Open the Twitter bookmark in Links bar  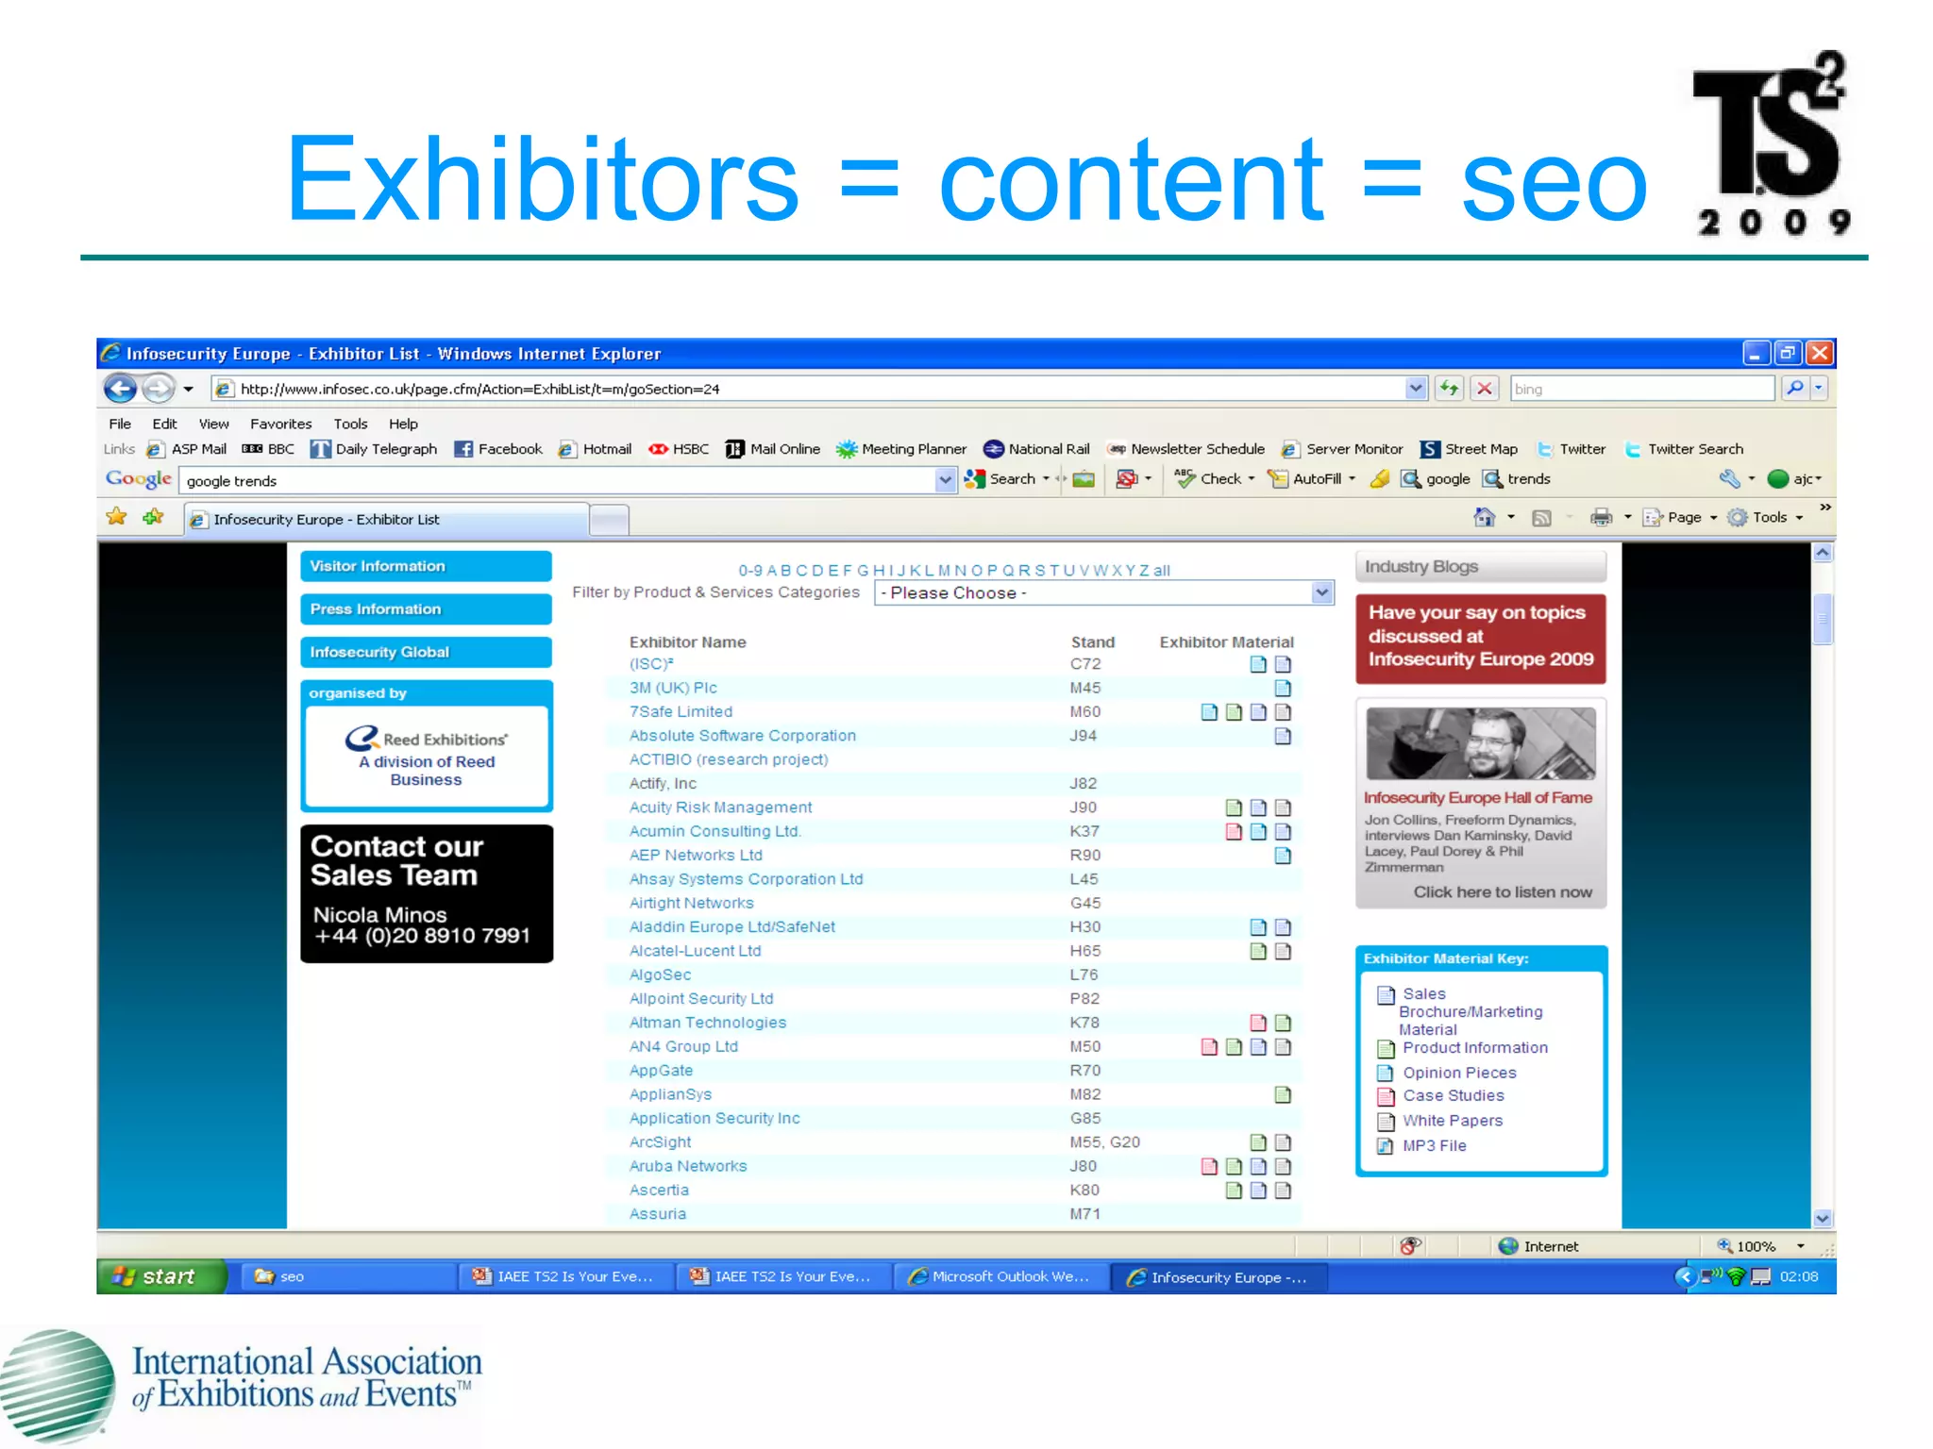[1572, 449]
